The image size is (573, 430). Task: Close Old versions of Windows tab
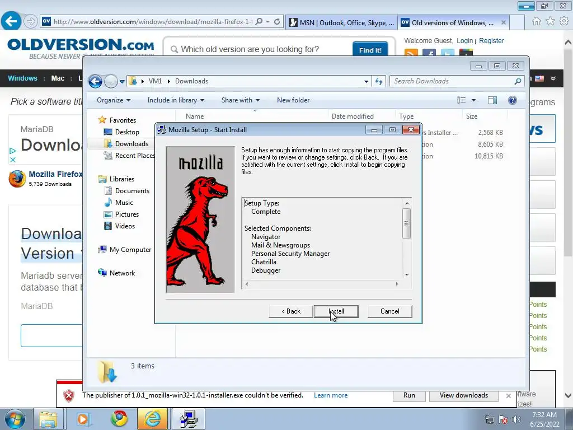(504, 22)
